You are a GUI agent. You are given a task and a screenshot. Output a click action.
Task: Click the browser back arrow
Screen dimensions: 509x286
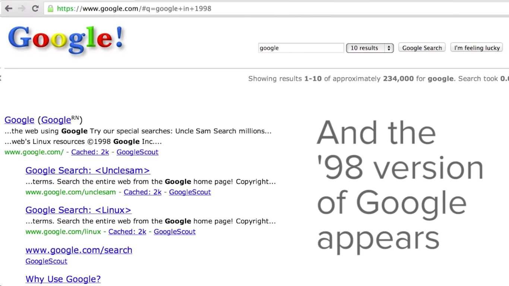tap(8, 8)
